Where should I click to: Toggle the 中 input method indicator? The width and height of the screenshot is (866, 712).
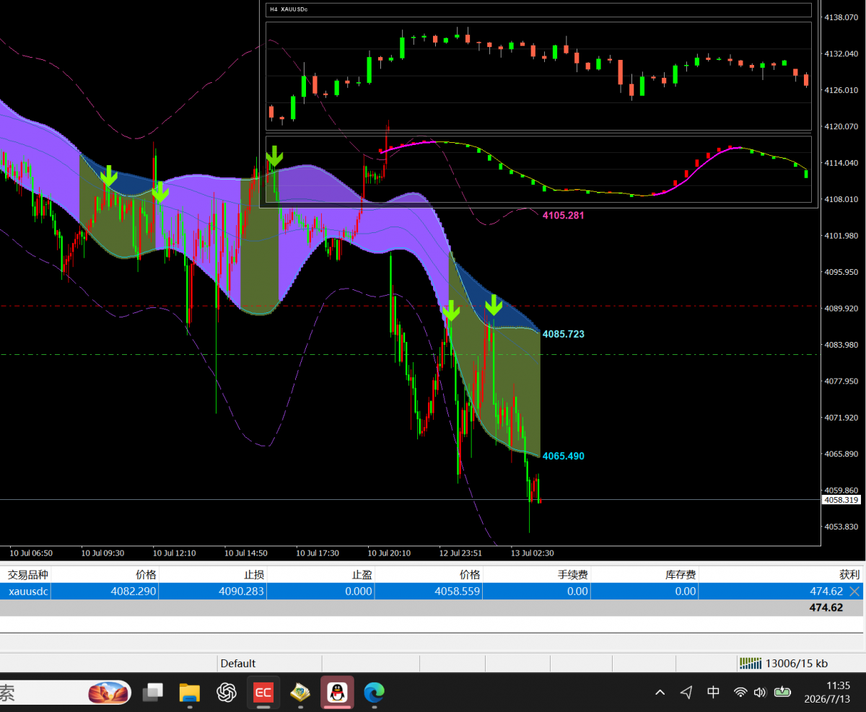(x=713, y=693)
